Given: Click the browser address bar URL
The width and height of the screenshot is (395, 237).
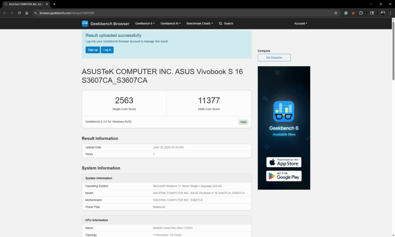Looking at the screenshot, I should [67, 13].
